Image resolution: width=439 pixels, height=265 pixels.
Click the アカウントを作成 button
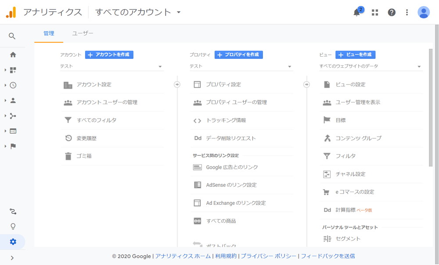pos(109,54)
